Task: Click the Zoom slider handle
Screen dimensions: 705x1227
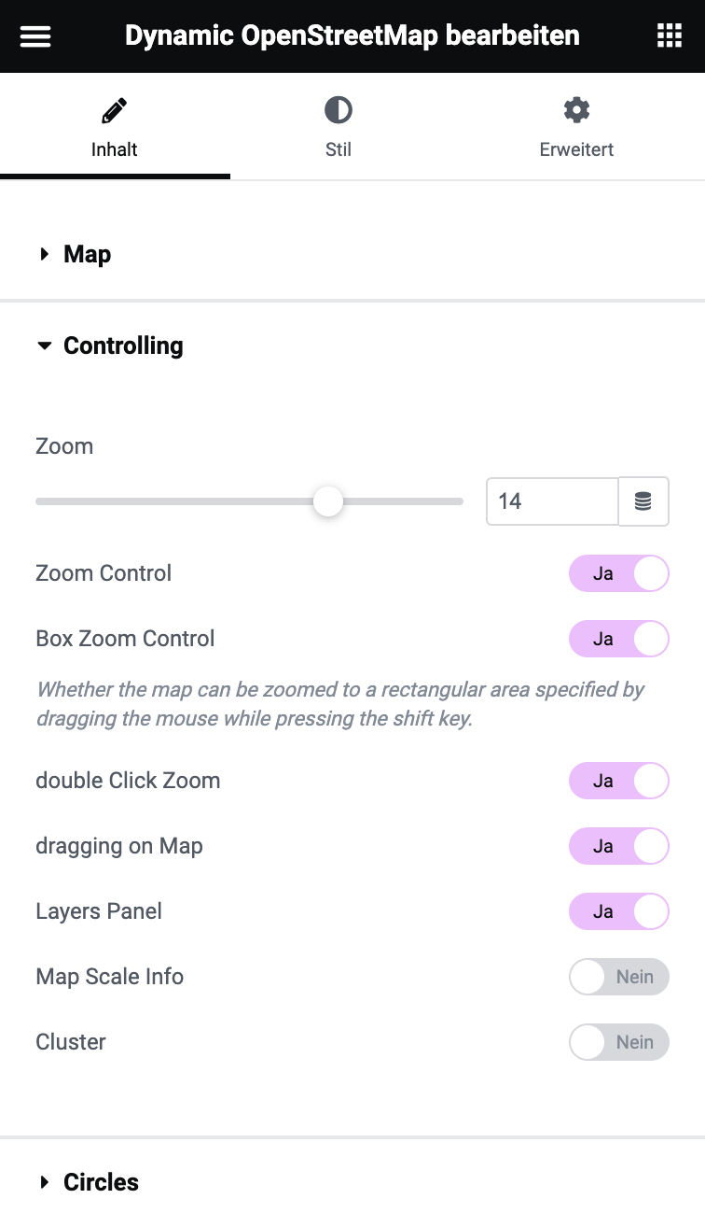Action: 328,501
